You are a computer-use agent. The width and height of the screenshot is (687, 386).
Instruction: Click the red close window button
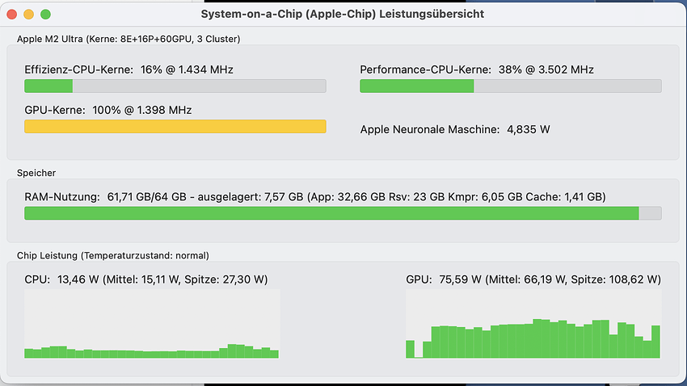(x=12, y=15)
